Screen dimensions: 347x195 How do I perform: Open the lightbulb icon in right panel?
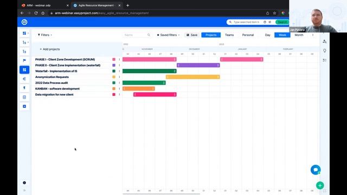coord(324,51)
